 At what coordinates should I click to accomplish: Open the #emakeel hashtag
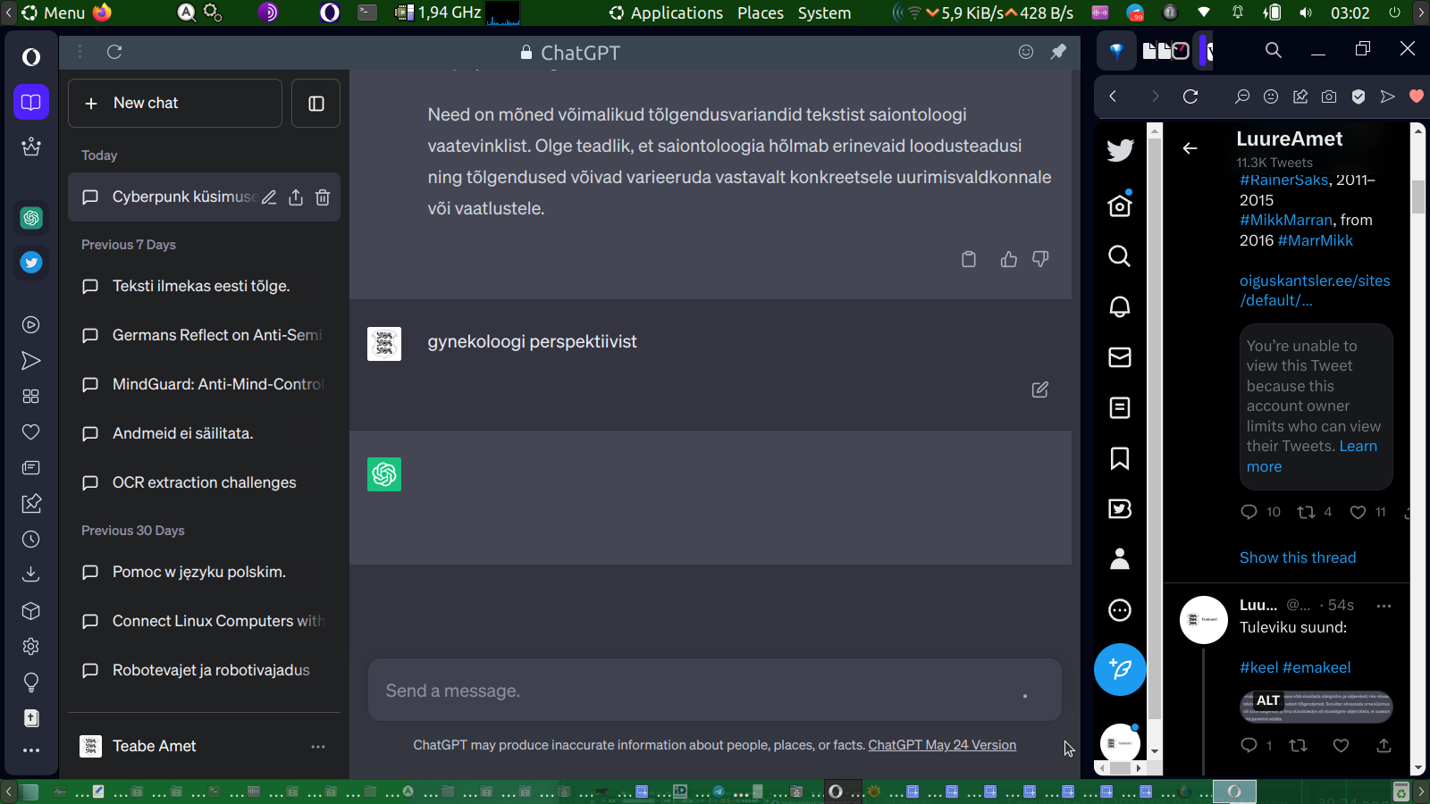point(1316,667)
